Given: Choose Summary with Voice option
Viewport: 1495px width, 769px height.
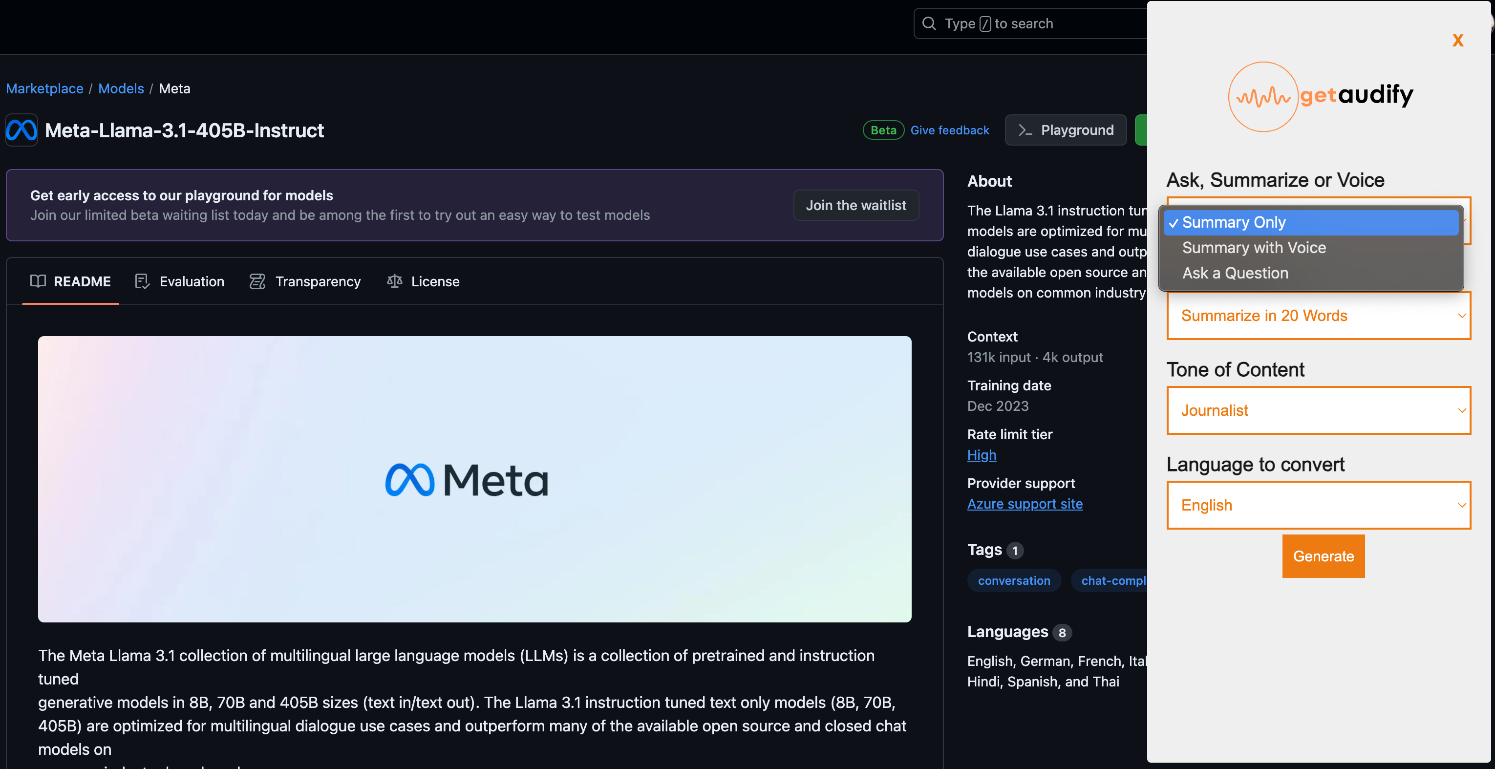Looking at the screenshot, I should click(1311, 248).
